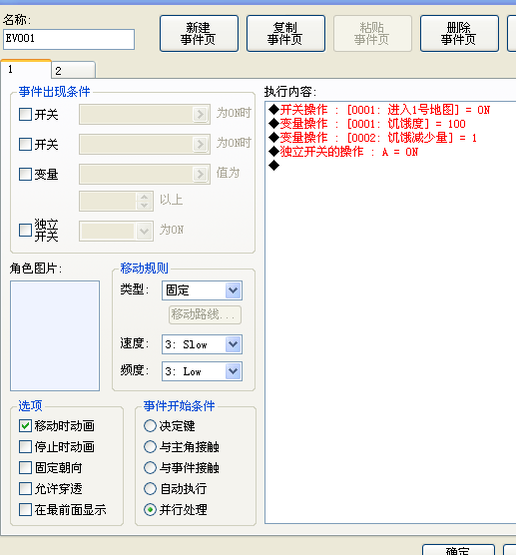Image resolution: width=516 pixels, height=555 pixels.
Task: Check the 允许穿透 option
Action: [25, 489]
